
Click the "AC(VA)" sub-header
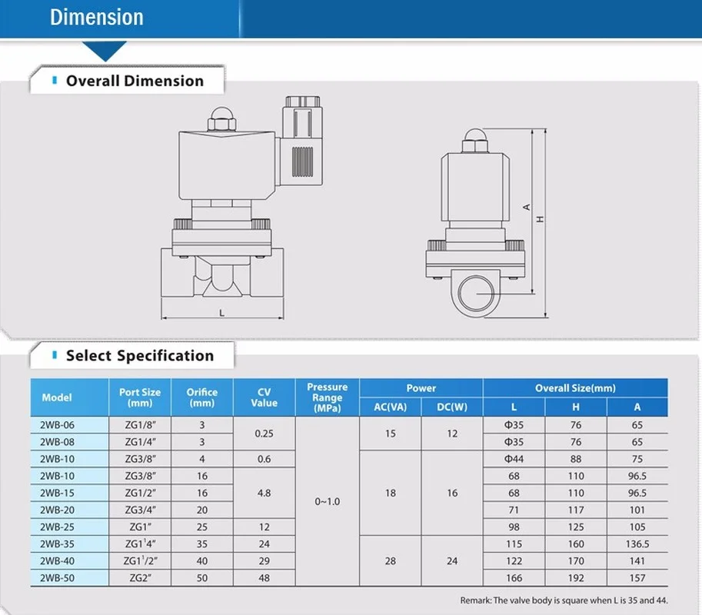pyautogui.click(x=391, y=407)
